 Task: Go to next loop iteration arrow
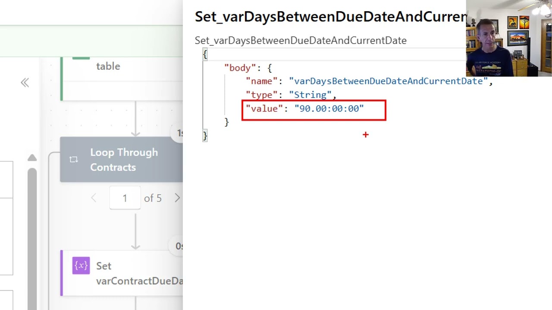(177, 198)
